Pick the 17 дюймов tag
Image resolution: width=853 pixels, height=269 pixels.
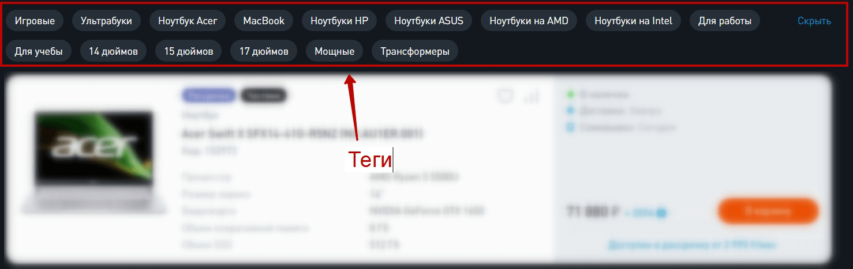click(264, 51)
